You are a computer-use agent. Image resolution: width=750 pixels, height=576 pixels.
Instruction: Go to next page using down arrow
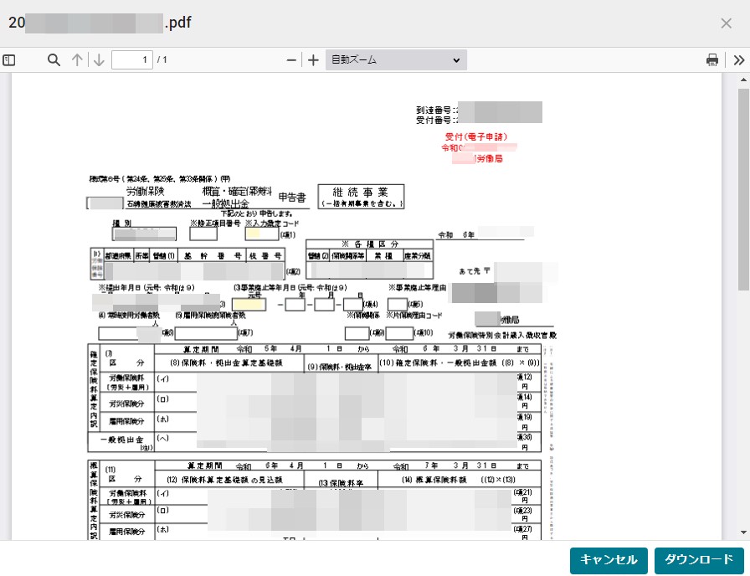coord(98,60)
